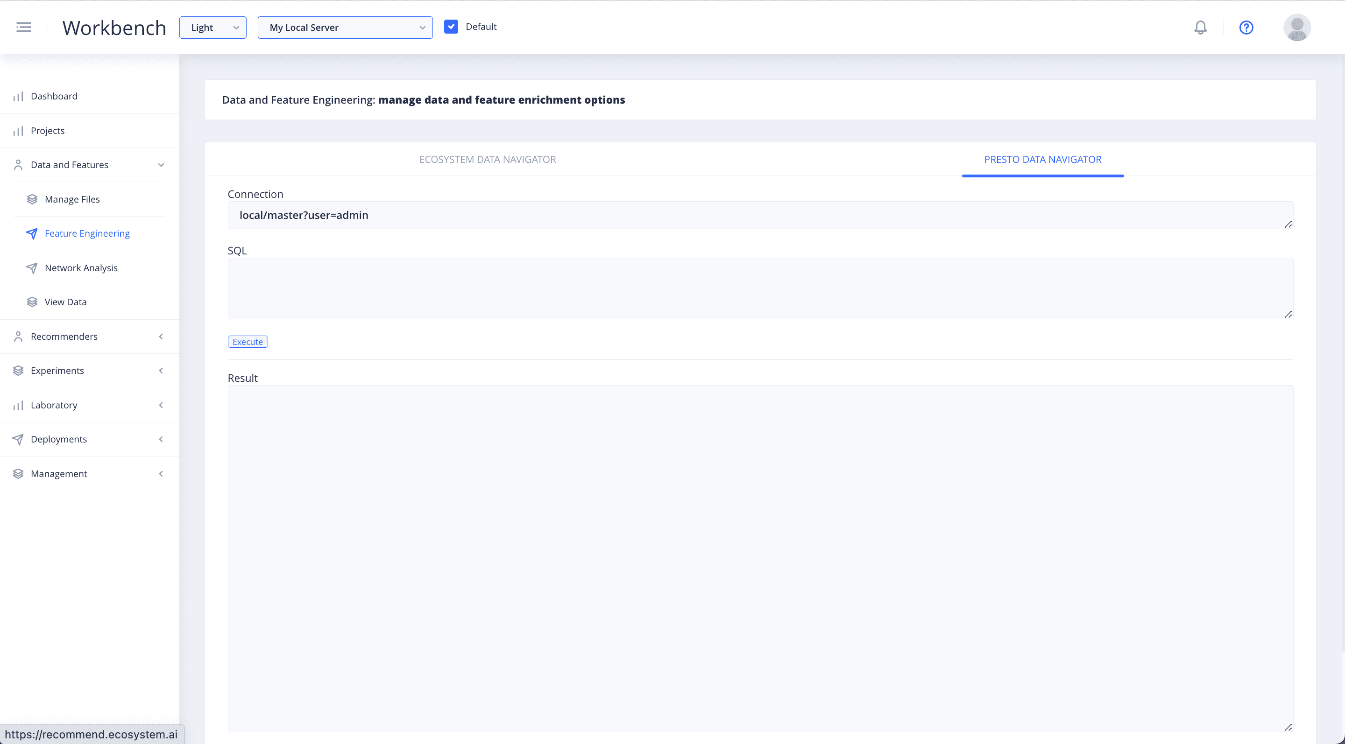Open the help question mark icon
Image resolution: width=1345 pixels, height=744 pixels.
[1246, 27]
